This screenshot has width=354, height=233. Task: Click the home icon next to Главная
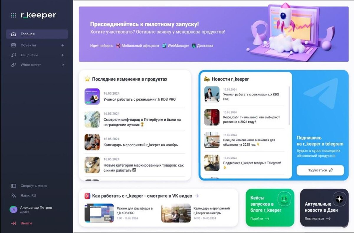[x=13, y=34]
